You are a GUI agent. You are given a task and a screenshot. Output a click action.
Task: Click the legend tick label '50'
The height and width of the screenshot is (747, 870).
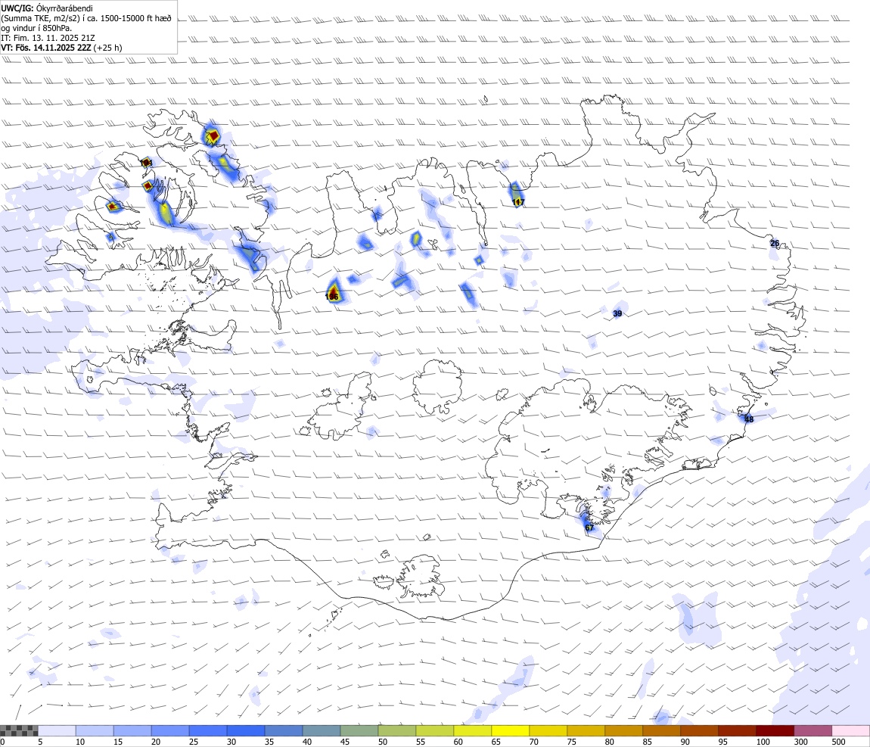(383, 742)
